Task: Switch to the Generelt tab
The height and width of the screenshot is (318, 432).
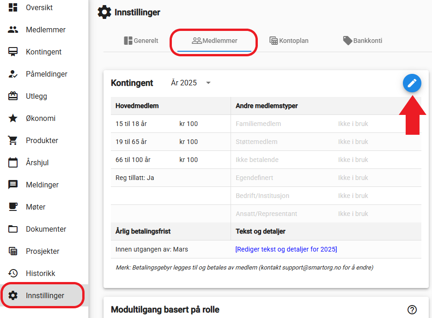Action: 141,41
